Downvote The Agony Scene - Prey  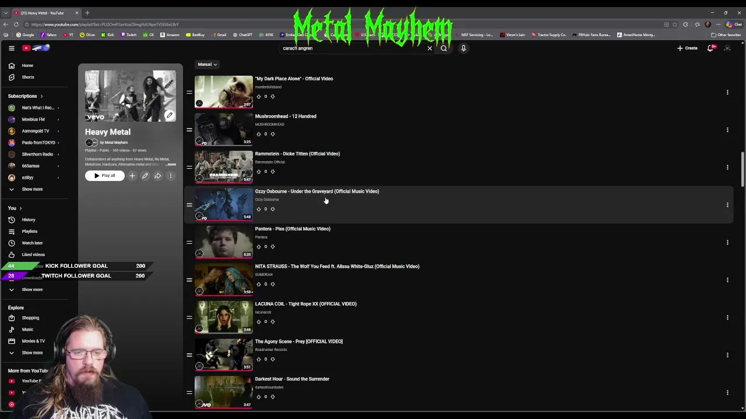tap(272, 359)
